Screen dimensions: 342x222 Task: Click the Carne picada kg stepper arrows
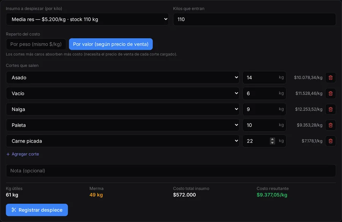(272, 141)
